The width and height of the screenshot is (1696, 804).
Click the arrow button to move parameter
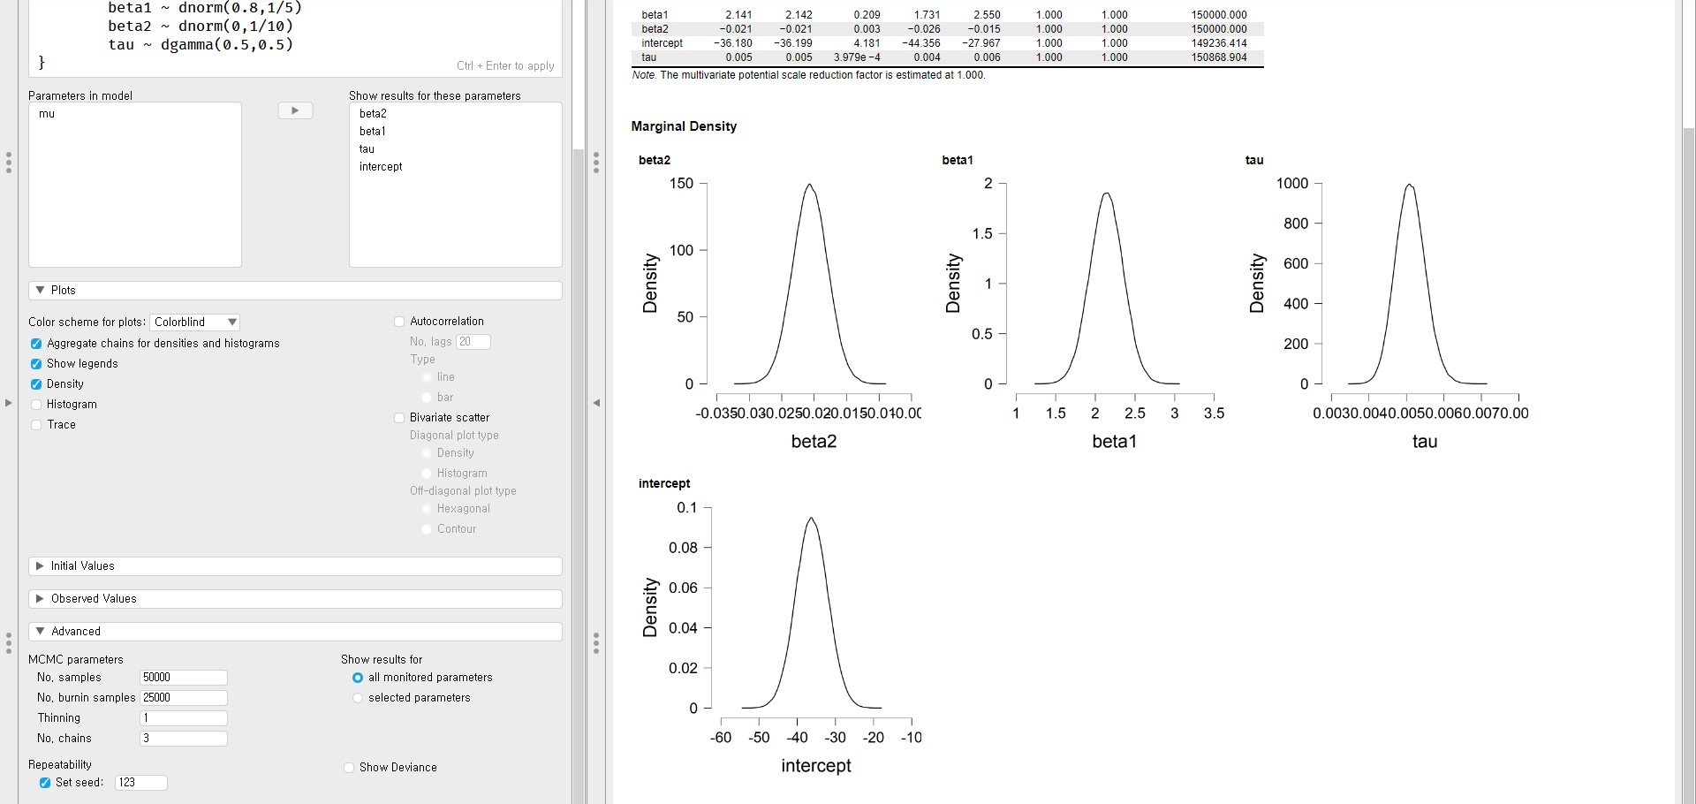(295, 110)
